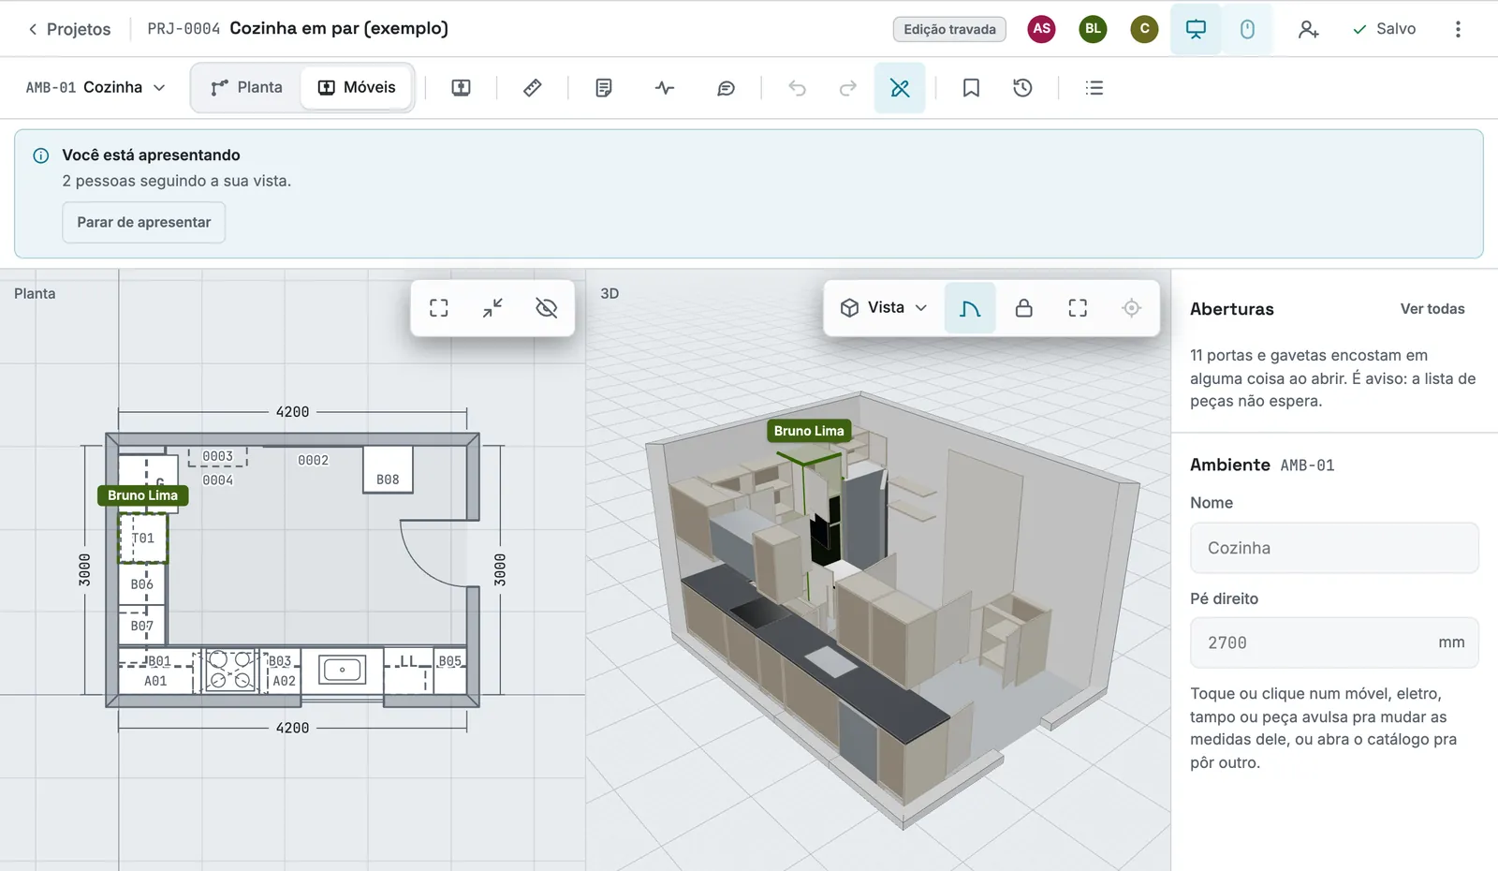This screenshot has width=1498, height=871.
Task: Open BL user avatar
Action: coord(1093,29)
